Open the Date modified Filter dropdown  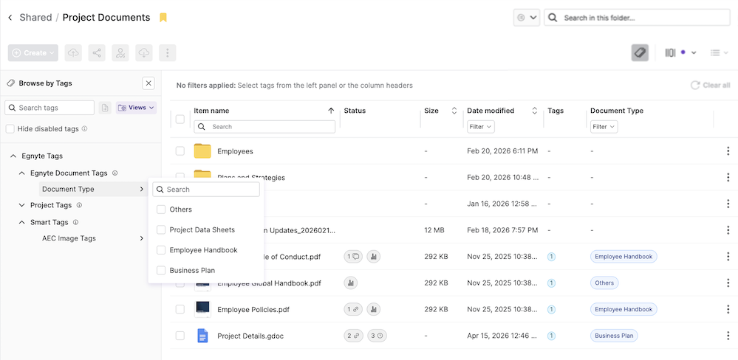coord(480,127)
